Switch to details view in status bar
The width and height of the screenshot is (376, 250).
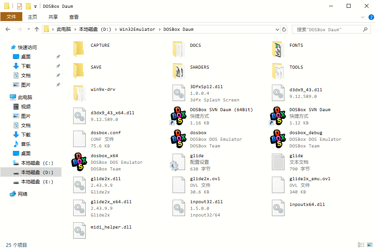[361, 245]
